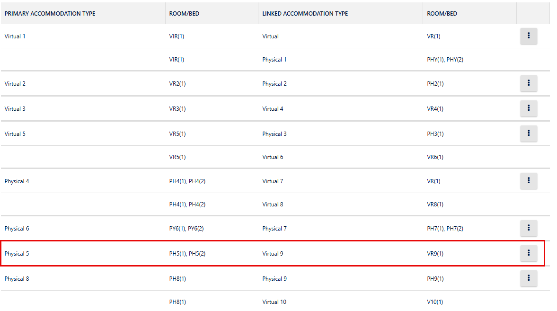The image size is (557, 311).
Task: Open linked type Virtual 7
Action: (x=273, y=181)
